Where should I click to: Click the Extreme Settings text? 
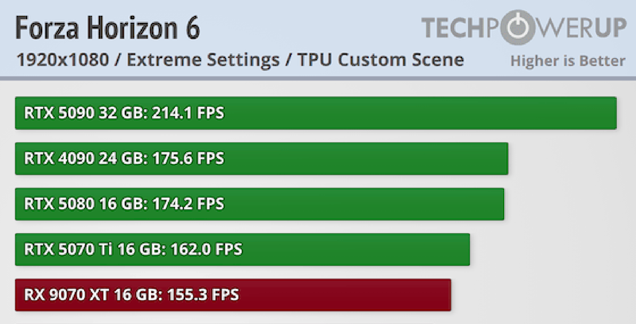pyautogui.click(x=203, y=60)
